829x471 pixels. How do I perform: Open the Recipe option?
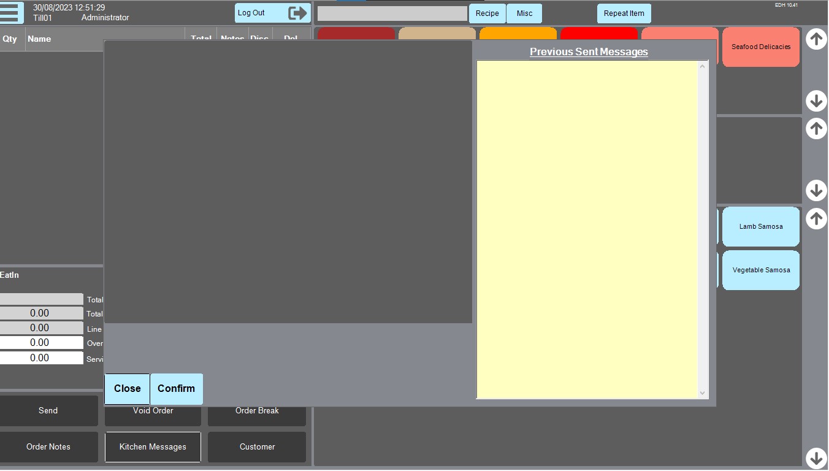[x=487, y=13]
